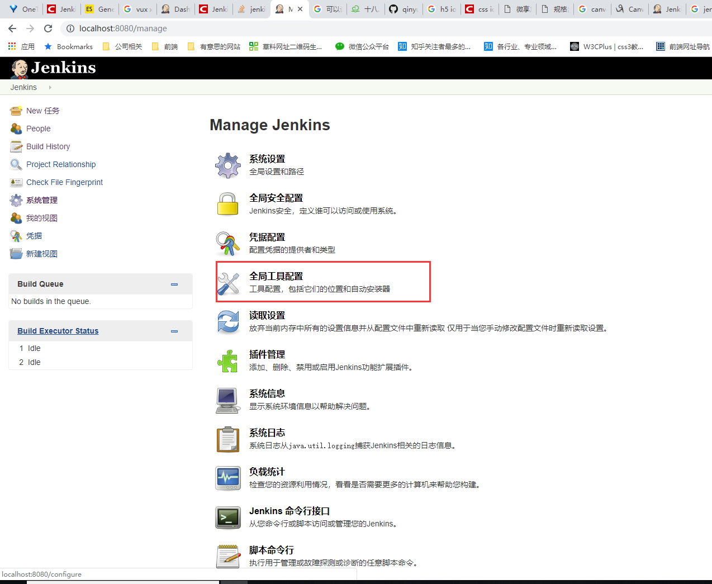Click the site information icon in address bar

pyautogui.click(x=70, y=29)
